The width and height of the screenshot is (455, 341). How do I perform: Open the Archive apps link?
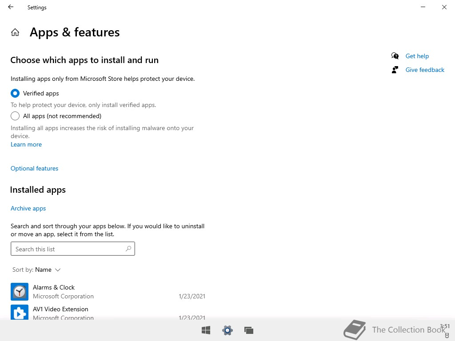point(28,209)
